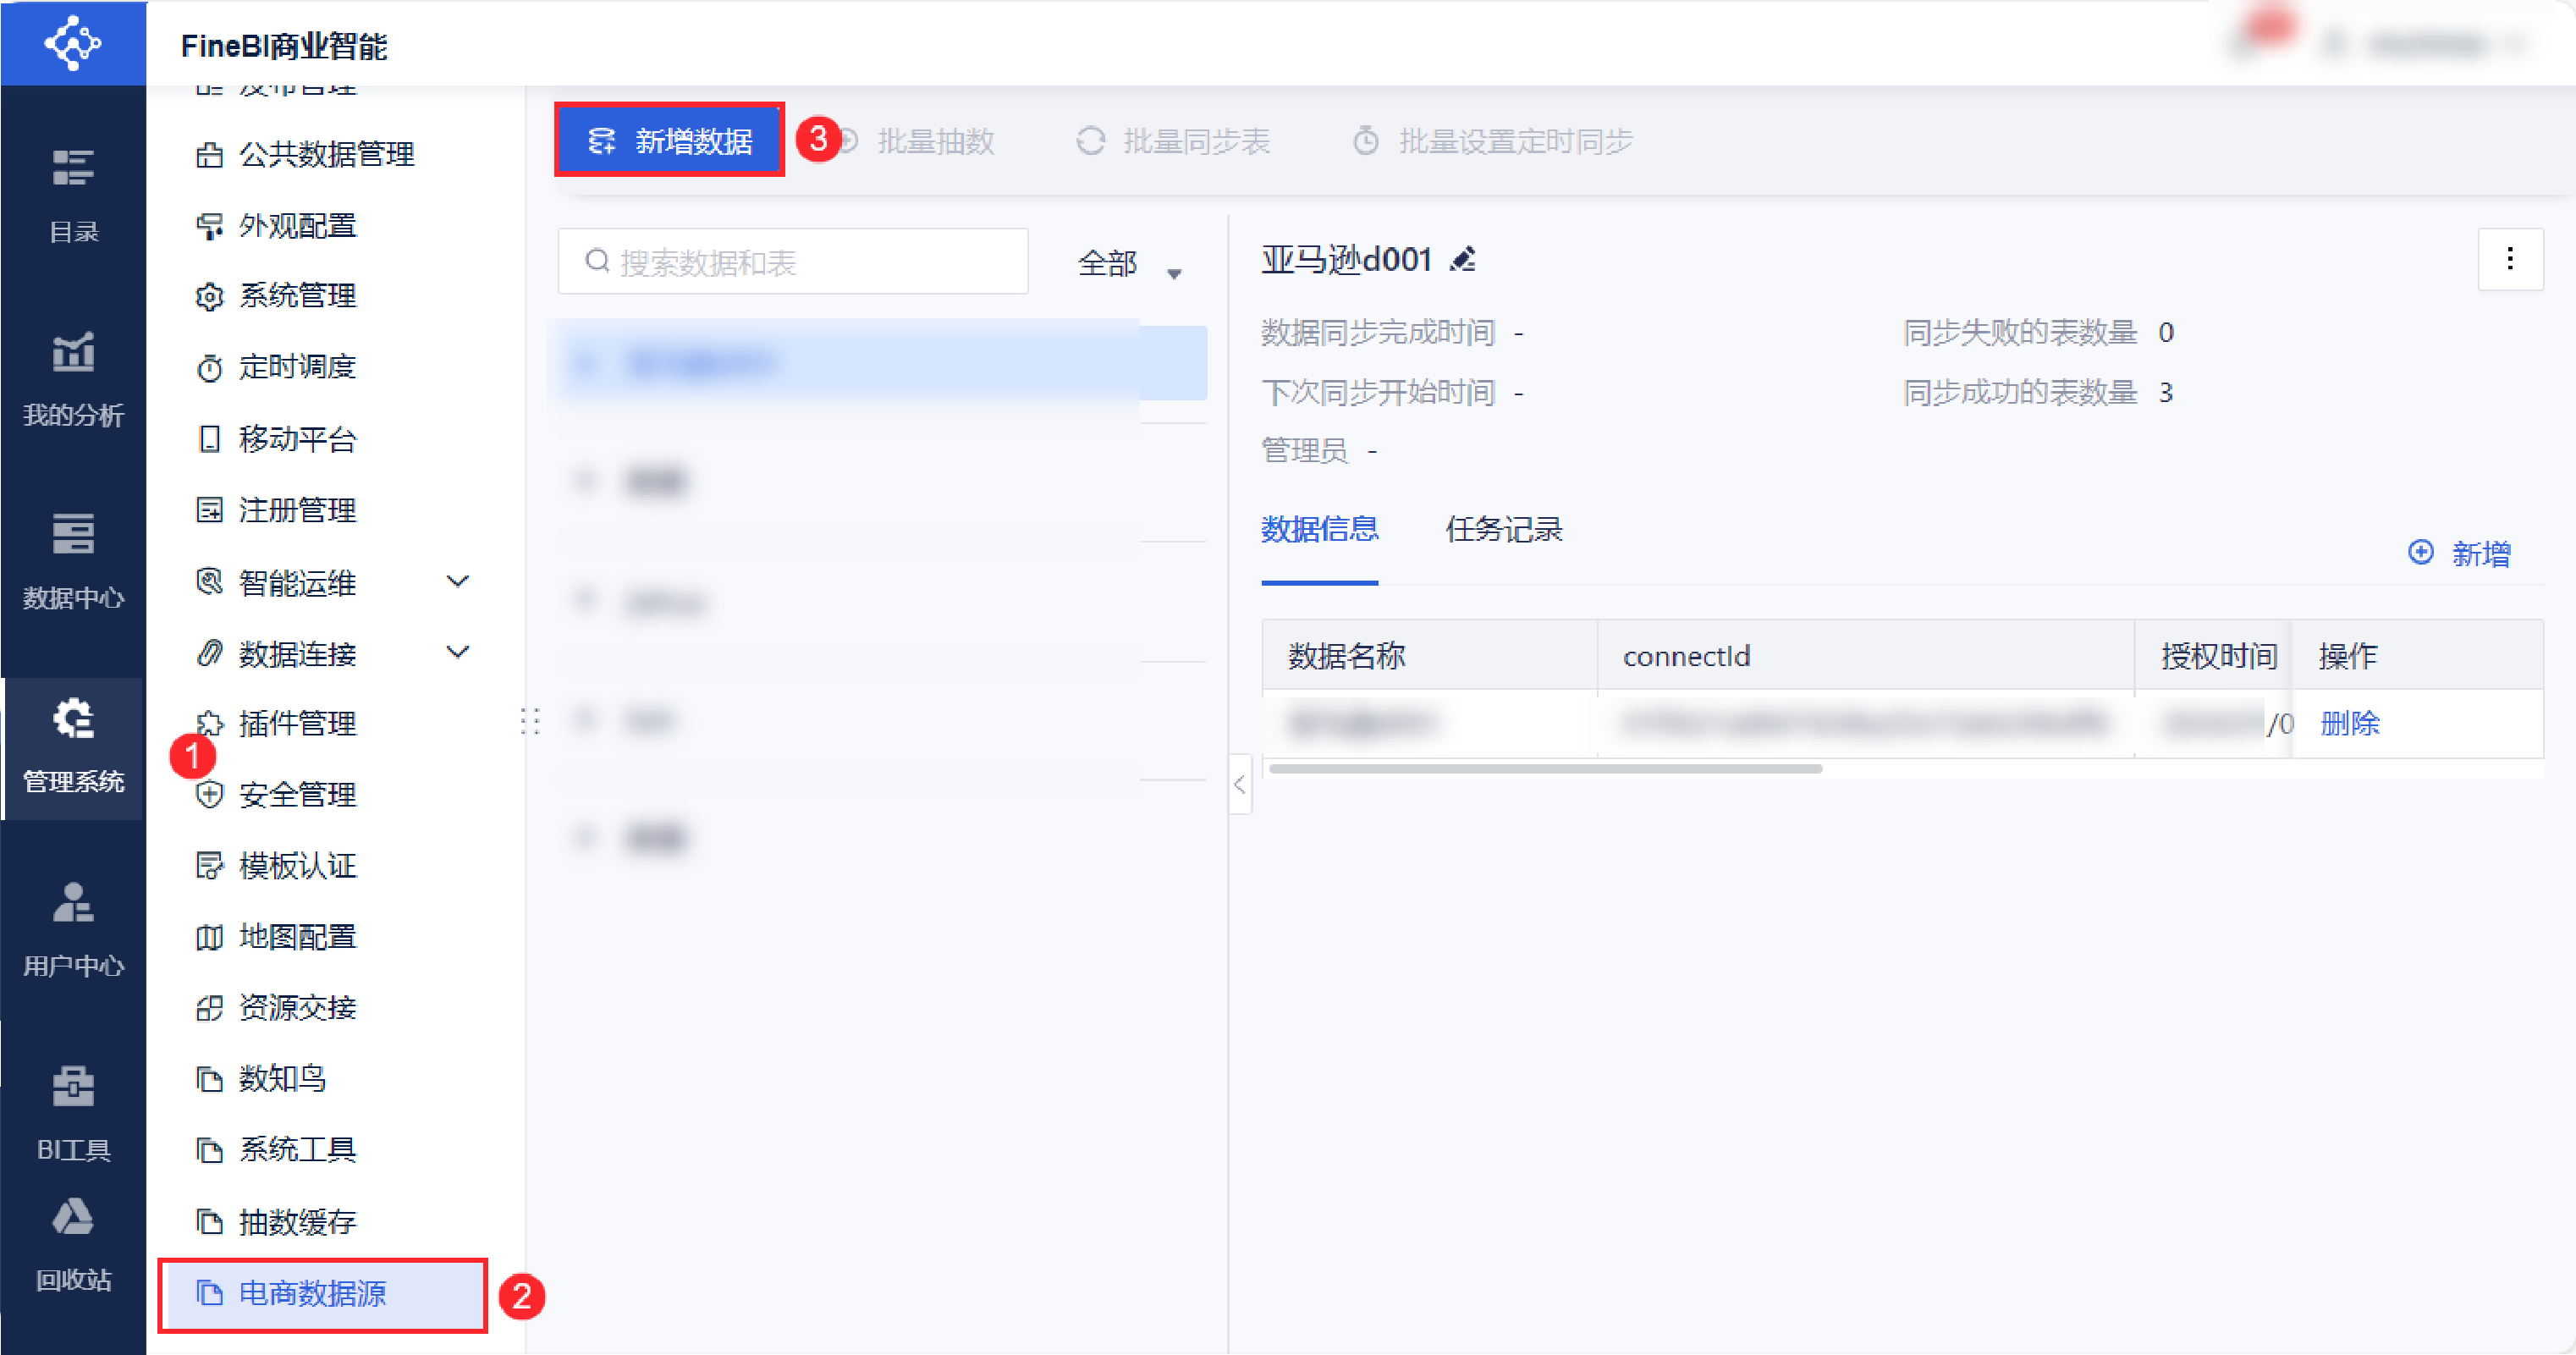
Task: Click the 新增数据 button
Action: point(669,141)
